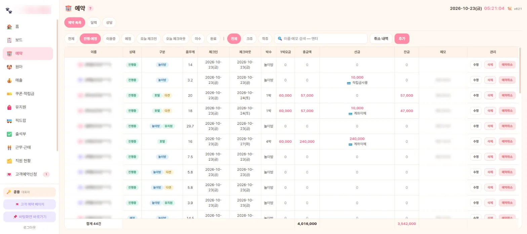
Task: Click the 4박 cell
Action: 269,141
